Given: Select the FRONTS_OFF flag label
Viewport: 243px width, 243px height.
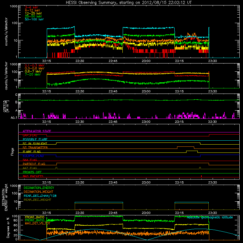Looking at the screenshot, I should 32,172.
